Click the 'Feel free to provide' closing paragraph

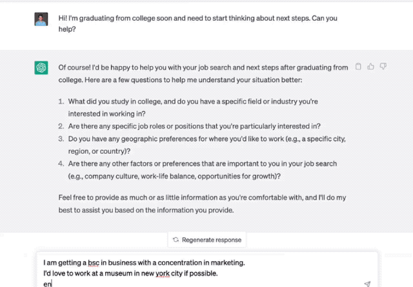[x=202, y=204]
